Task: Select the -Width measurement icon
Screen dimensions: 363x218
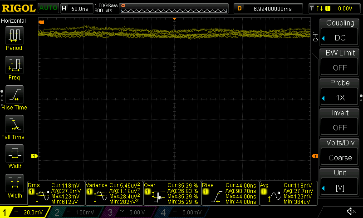Action: 15,183
